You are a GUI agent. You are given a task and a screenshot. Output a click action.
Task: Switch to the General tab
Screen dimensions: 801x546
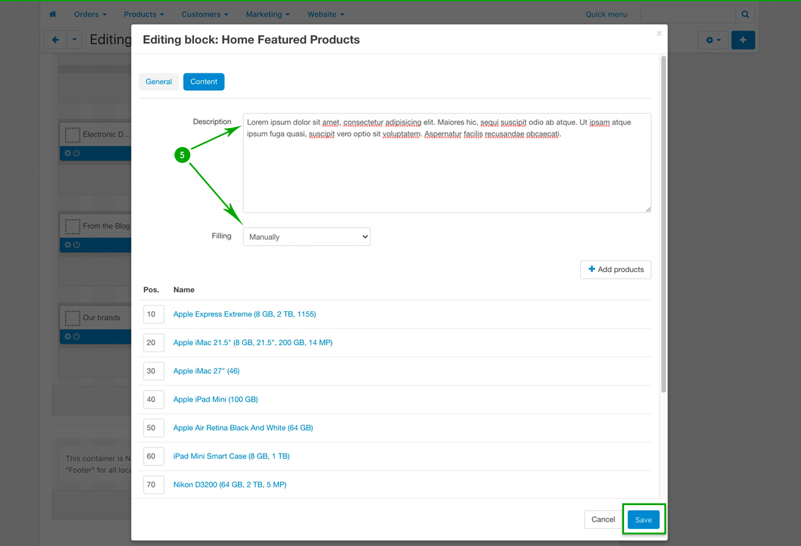tap(159, 82)
